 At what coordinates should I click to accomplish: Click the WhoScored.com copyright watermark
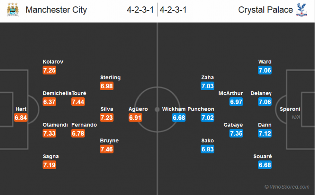(287, 187)
